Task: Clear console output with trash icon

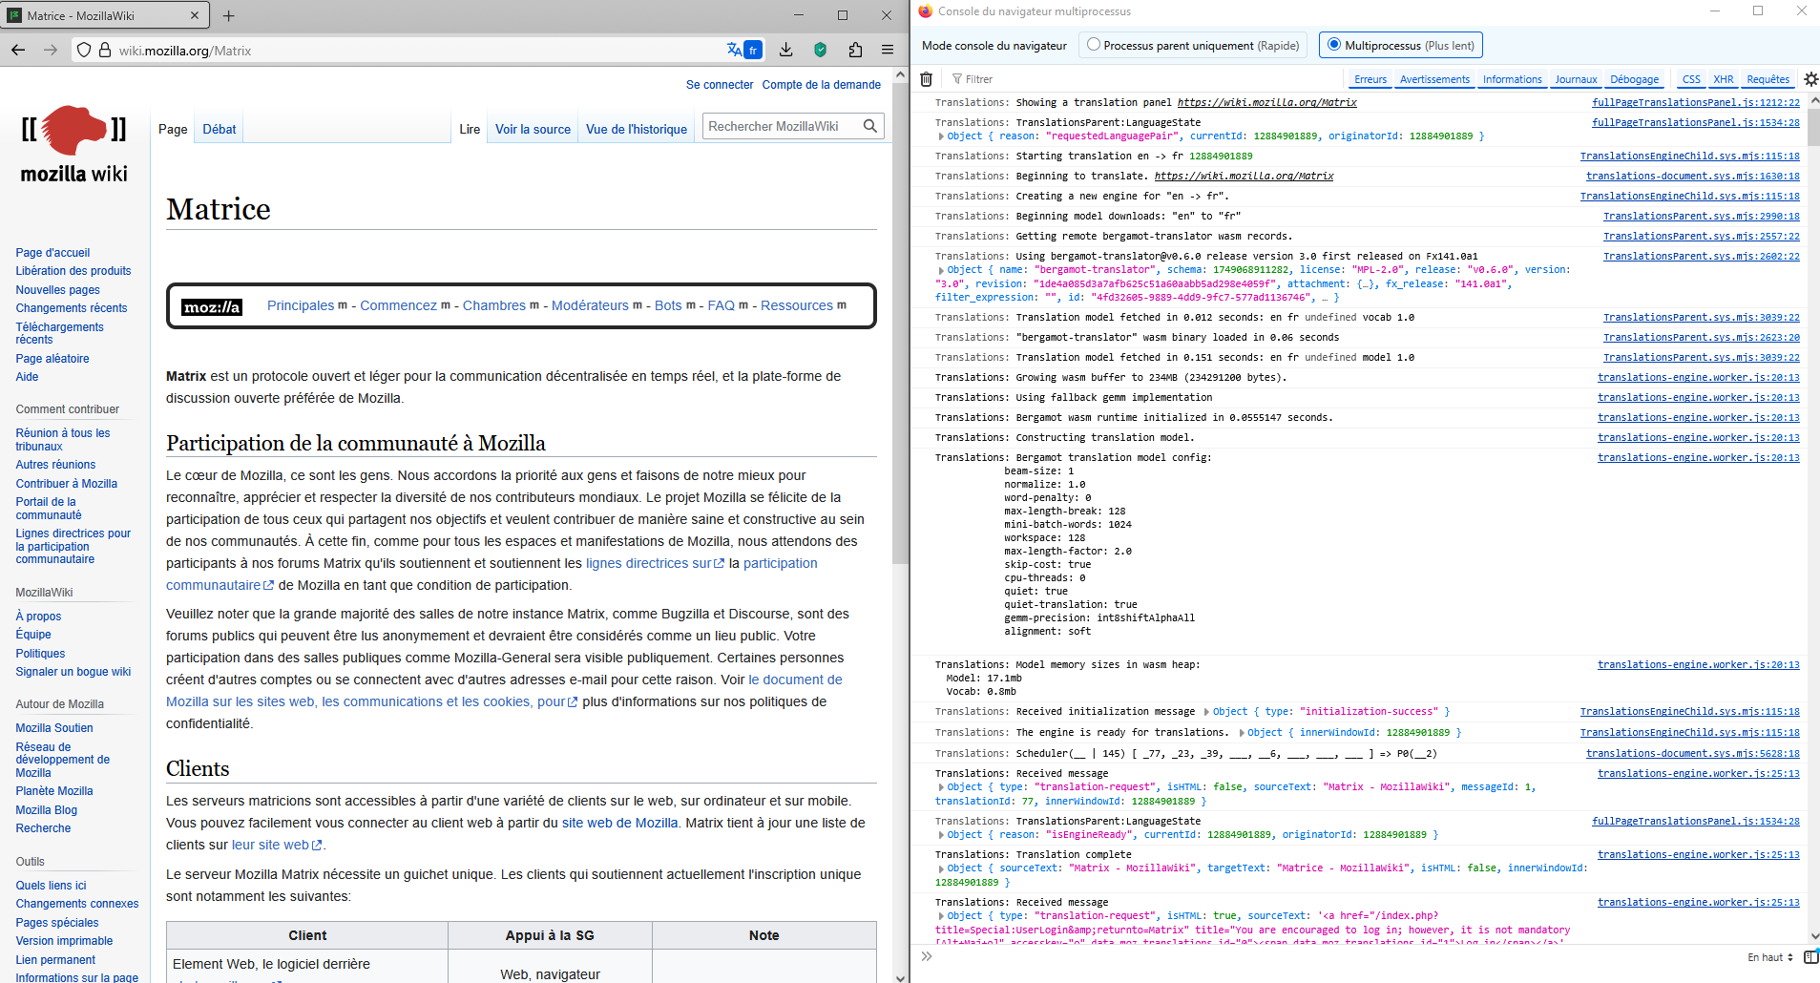Action: (x=926, y=79)
